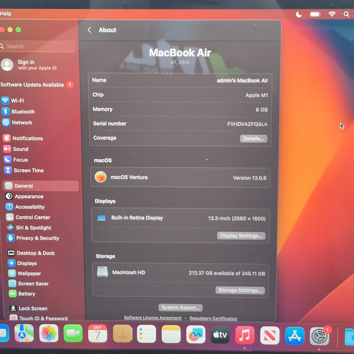The image size is (354, 354).
Task: Open Bluetooth settings pane
Action: coord(18,112)
